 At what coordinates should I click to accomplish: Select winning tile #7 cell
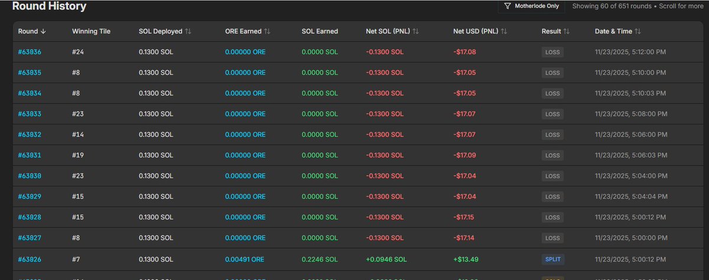click(x=77, y=259)
